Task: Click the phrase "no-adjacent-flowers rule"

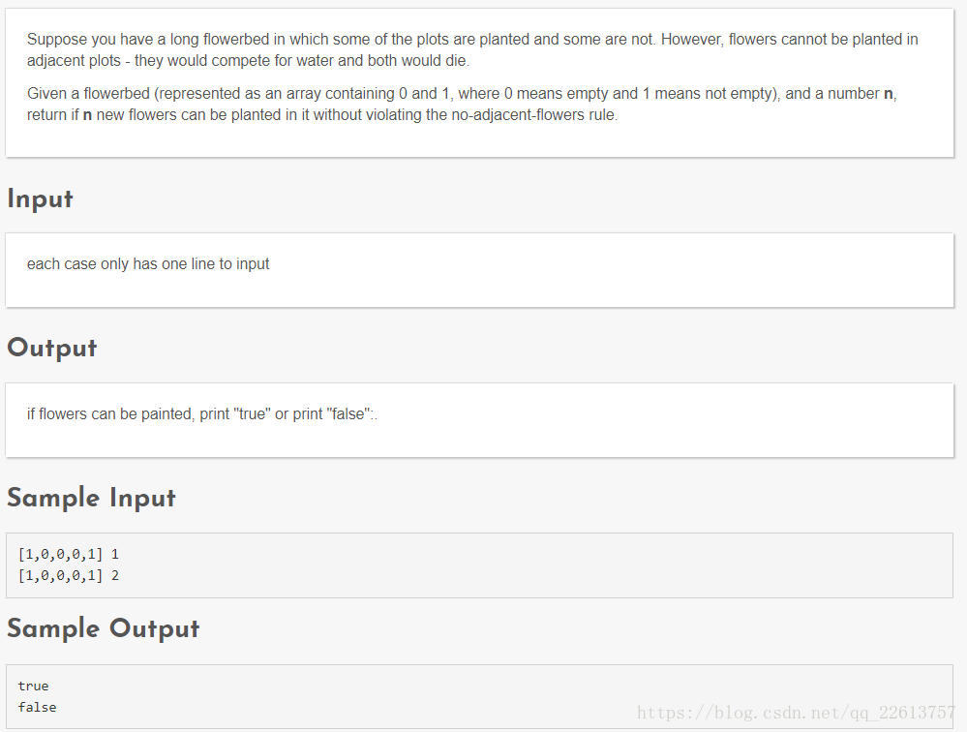Action: point(533,114)
